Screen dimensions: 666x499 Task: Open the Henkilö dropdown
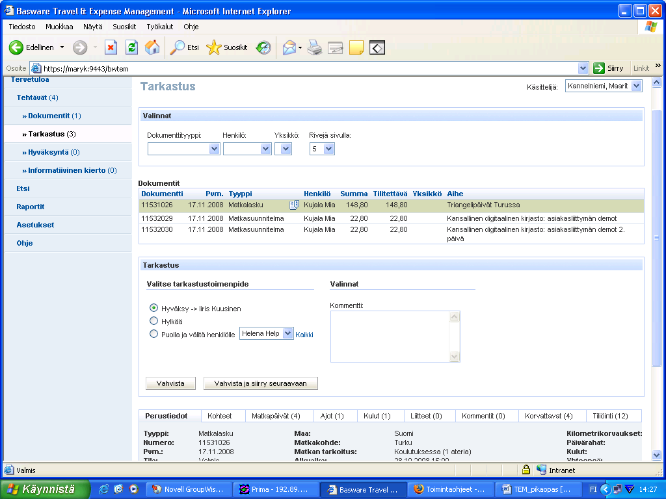(x=247, y=149)
